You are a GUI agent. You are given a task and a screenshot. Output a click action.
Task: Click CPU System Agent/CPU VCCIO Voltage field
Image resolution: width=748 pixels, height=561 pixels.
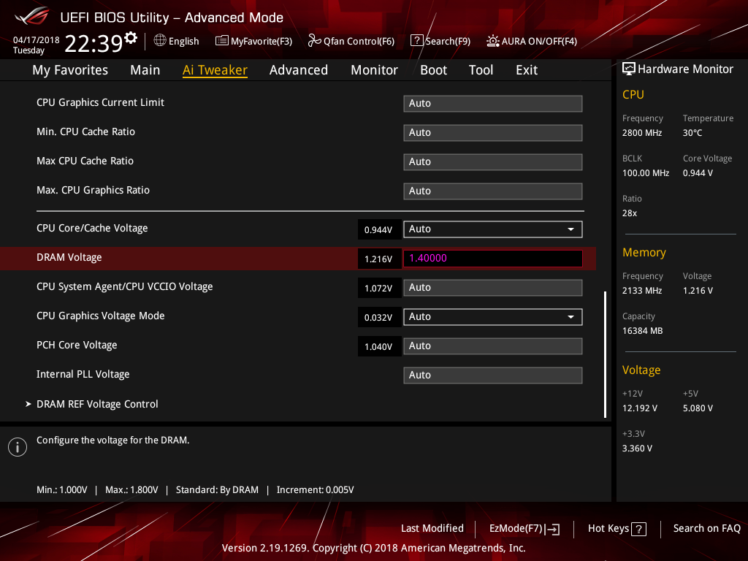(493, 288)
